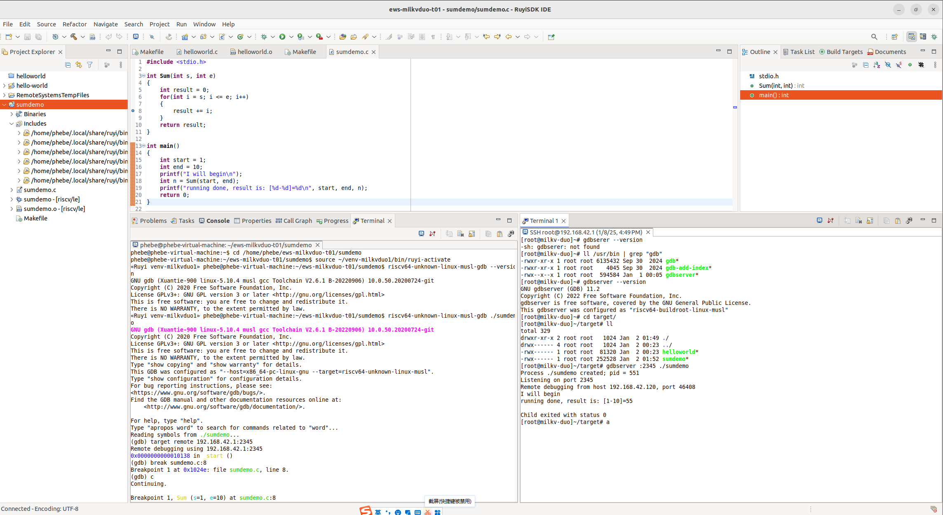This screenshot has width=943, height=515.
Task: Close the sumdemo.c editor tab
Action: [373, 52]
